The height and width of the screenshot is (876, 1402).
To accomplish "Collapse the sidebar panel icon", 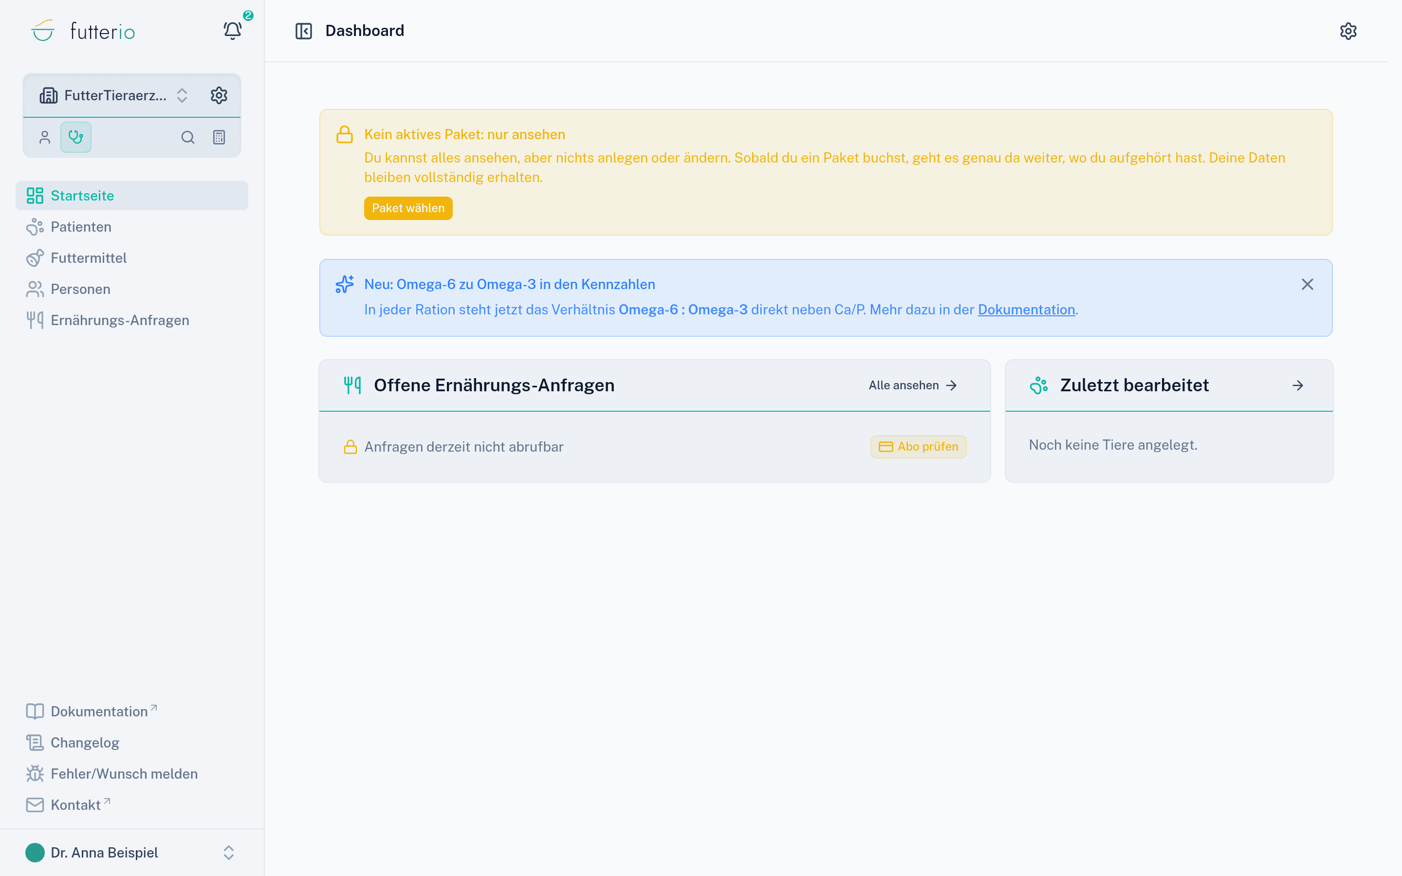I will coord(304,31).
